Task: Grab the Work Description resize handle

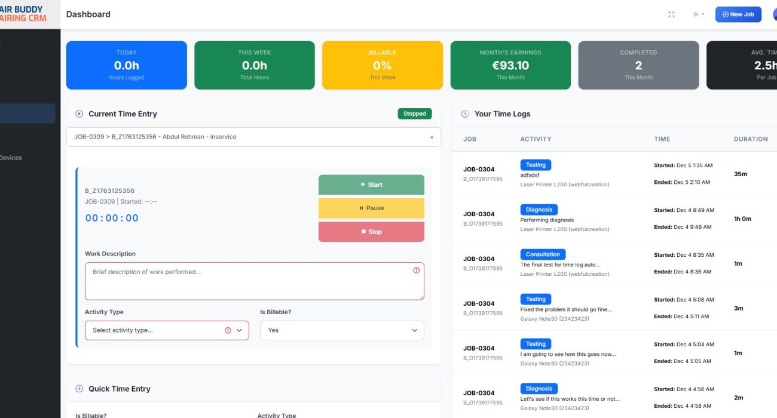Action: click(x=421, y=296)
